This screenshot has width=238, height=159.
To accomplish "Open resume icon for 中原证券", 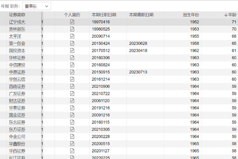I will point(72,72).
